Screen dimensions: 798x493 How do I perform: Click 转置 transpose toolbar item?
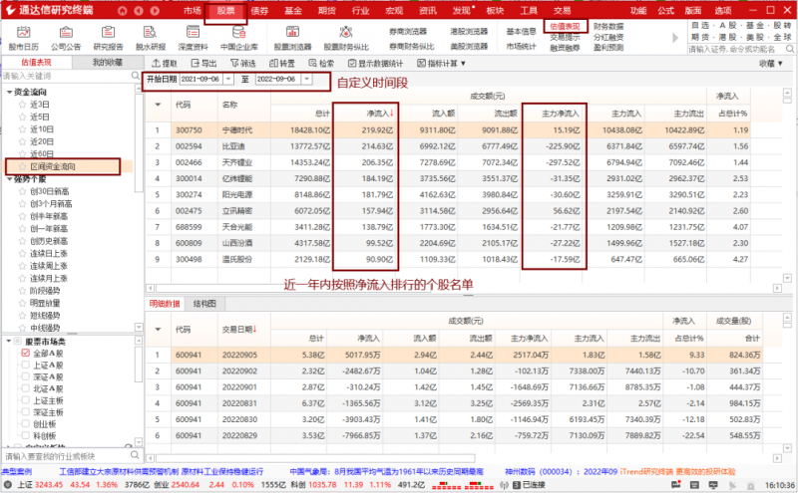[282, 64]
